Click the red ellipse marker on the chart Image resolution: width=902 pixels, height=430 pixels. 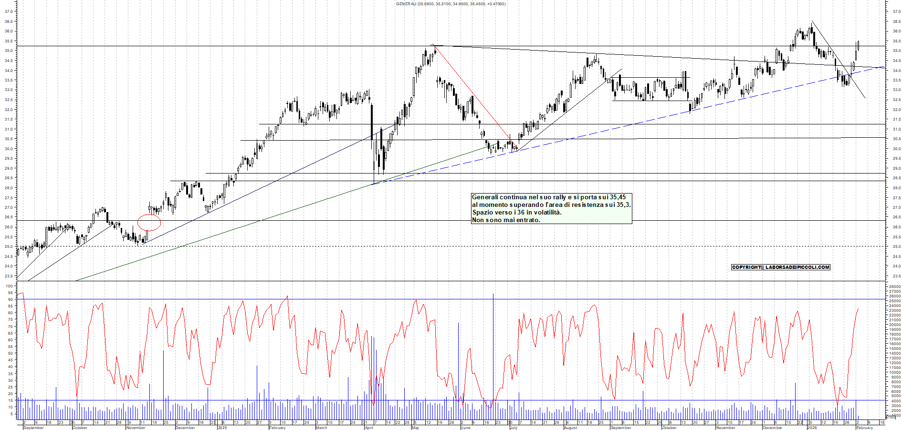coord(149,222)
